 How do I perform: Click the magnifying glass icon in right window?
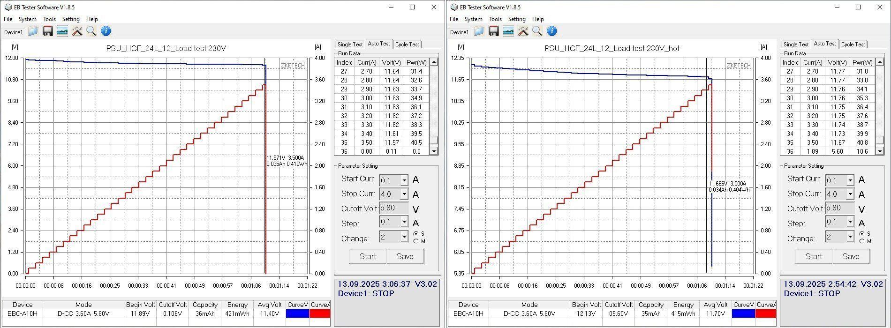coord(537,31)
